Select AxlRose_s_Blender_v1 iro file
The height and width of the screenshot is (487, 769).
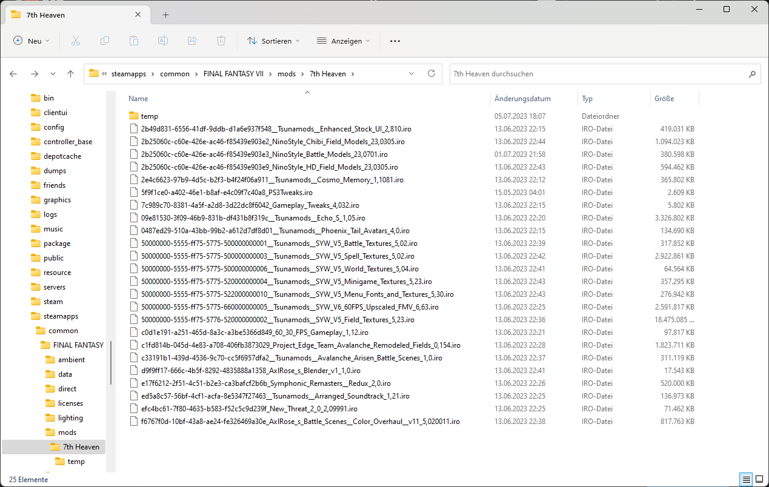coord(251,370)
